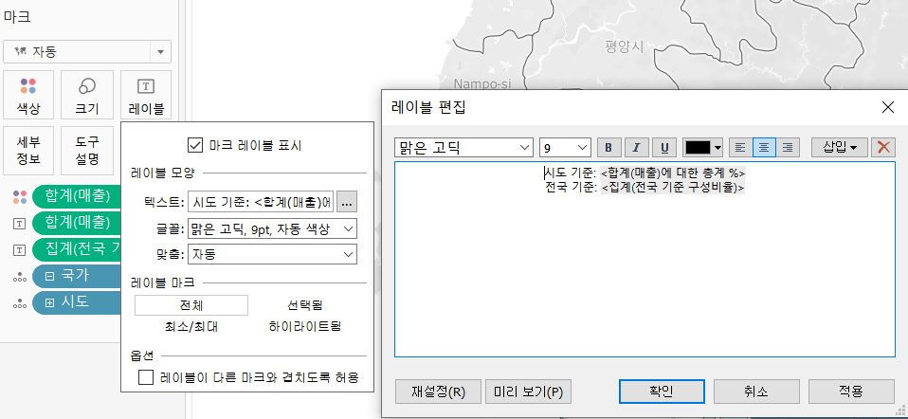Collapse the 국가 hierarchy pill

tap(50, 277)
